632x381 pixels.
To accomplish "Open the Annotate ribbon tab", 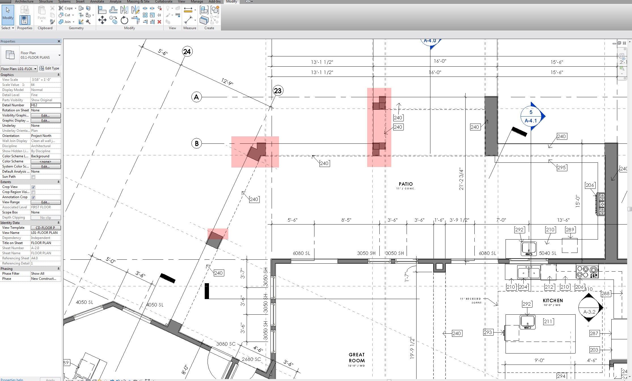I will (x=97, y=2).
